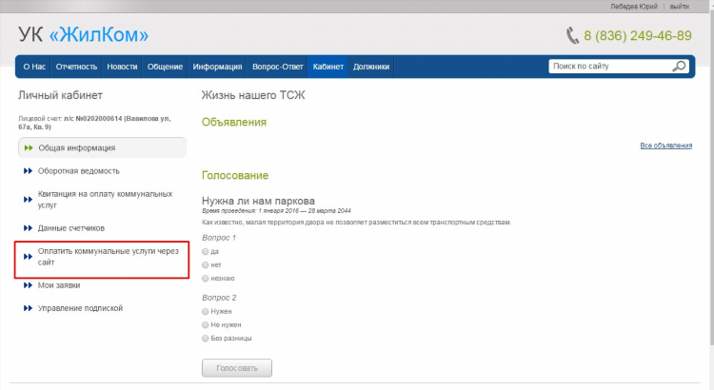
Task: Click account text л/с №0202000614
Action: (x=92, y=118)
